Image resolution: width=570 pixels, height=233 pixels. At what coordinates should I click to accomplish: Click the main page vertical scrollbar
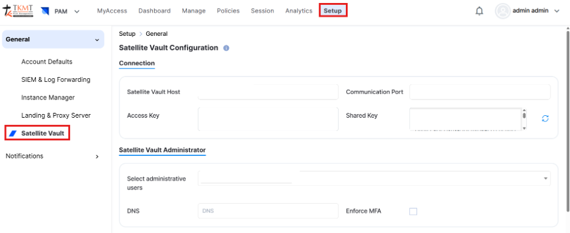coord(568,121)
